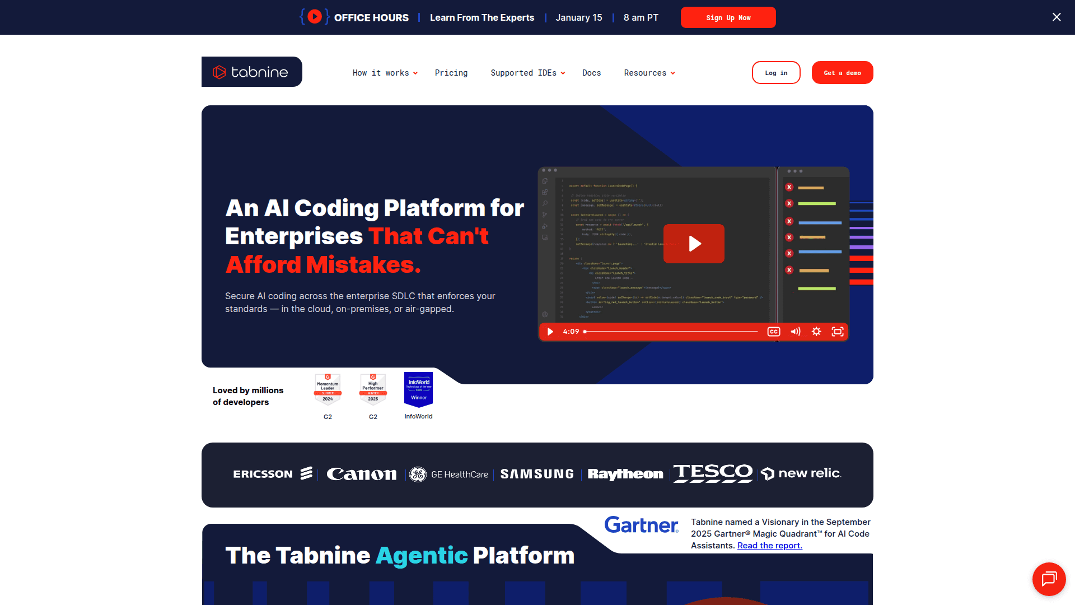1075x605 pixels.
Task: Go to the Pricing page
Action: [x=451, y=73]
